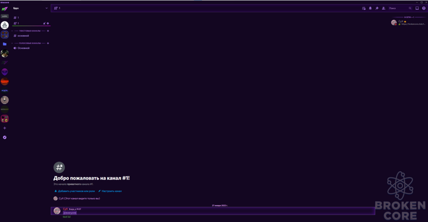Click the magnifier icon in the search box

(410, 8)
